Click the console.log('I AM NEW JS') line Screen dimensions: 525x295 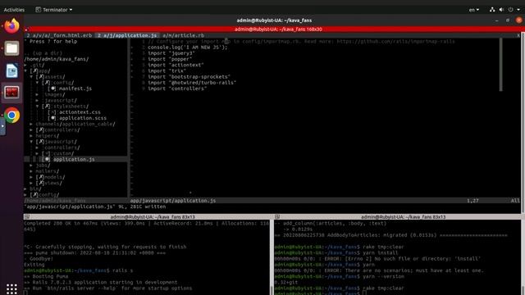[188, 48]
